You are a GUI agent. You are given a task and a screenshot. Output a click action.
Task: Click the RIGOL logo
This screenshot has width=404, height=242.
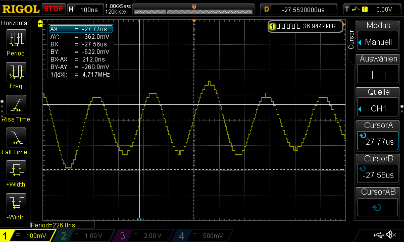coord(21,9)
